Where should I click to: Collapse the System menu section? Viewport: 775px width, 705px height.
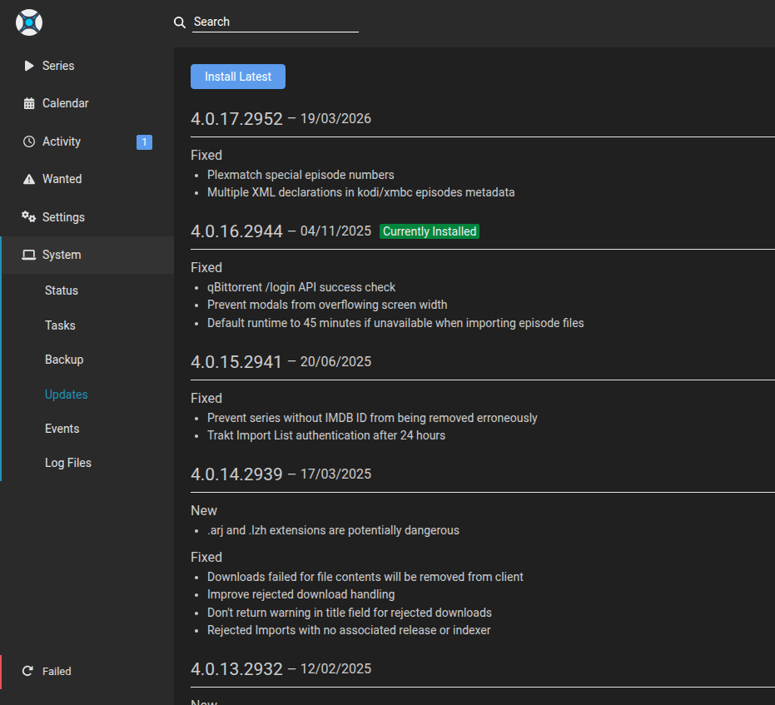point(62,256)
